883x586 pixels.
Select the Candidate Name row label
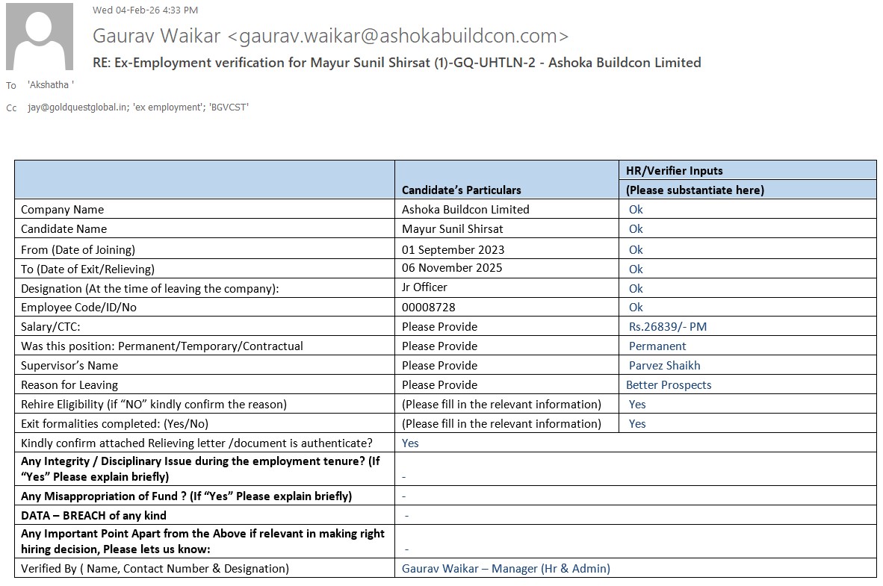63,229
